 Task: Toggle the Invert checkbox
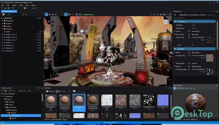[193, 45]
